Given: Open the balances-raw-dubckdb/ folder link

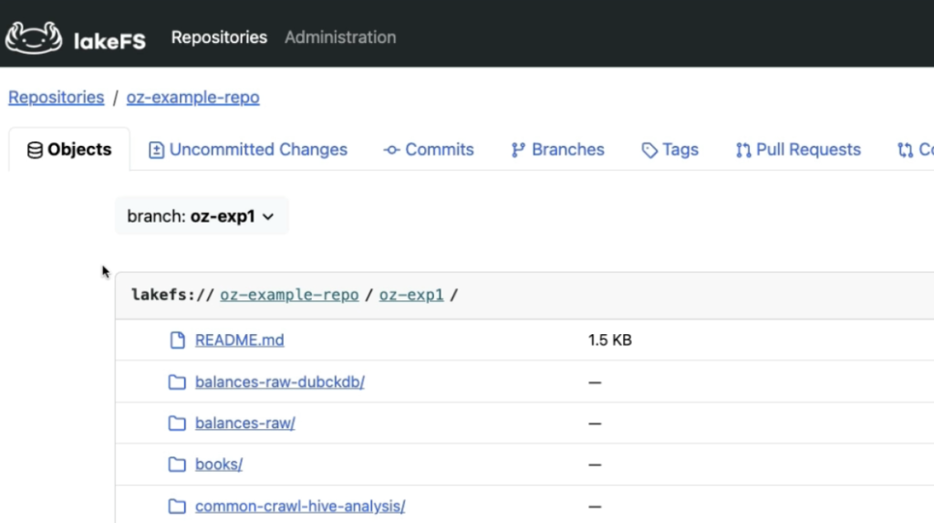Looking at the screenshot, I should 280,382.
